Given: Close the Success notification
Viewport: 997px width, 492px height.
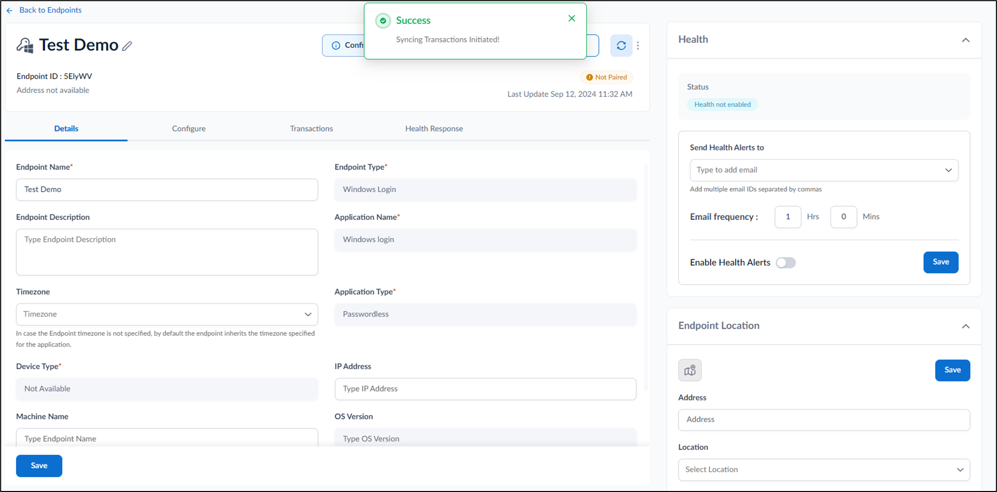Looking at the screenshot, I should point(572,18).
